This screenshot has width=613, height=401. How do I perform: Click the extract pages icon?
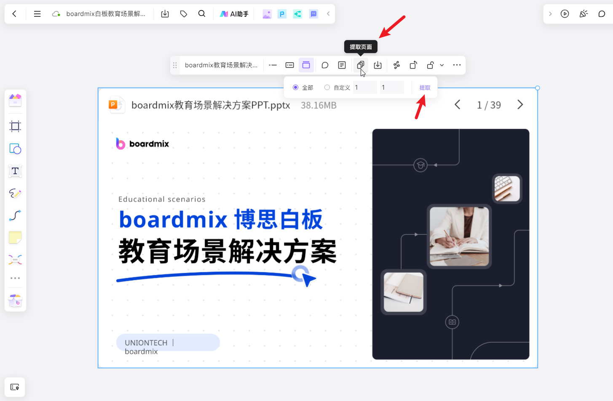coord(361,65)
